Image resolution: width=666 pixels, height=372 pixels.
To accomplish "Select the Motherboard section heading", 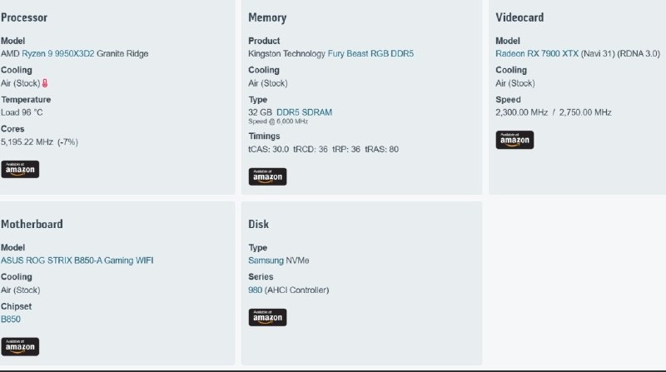I will coord(32,224).
